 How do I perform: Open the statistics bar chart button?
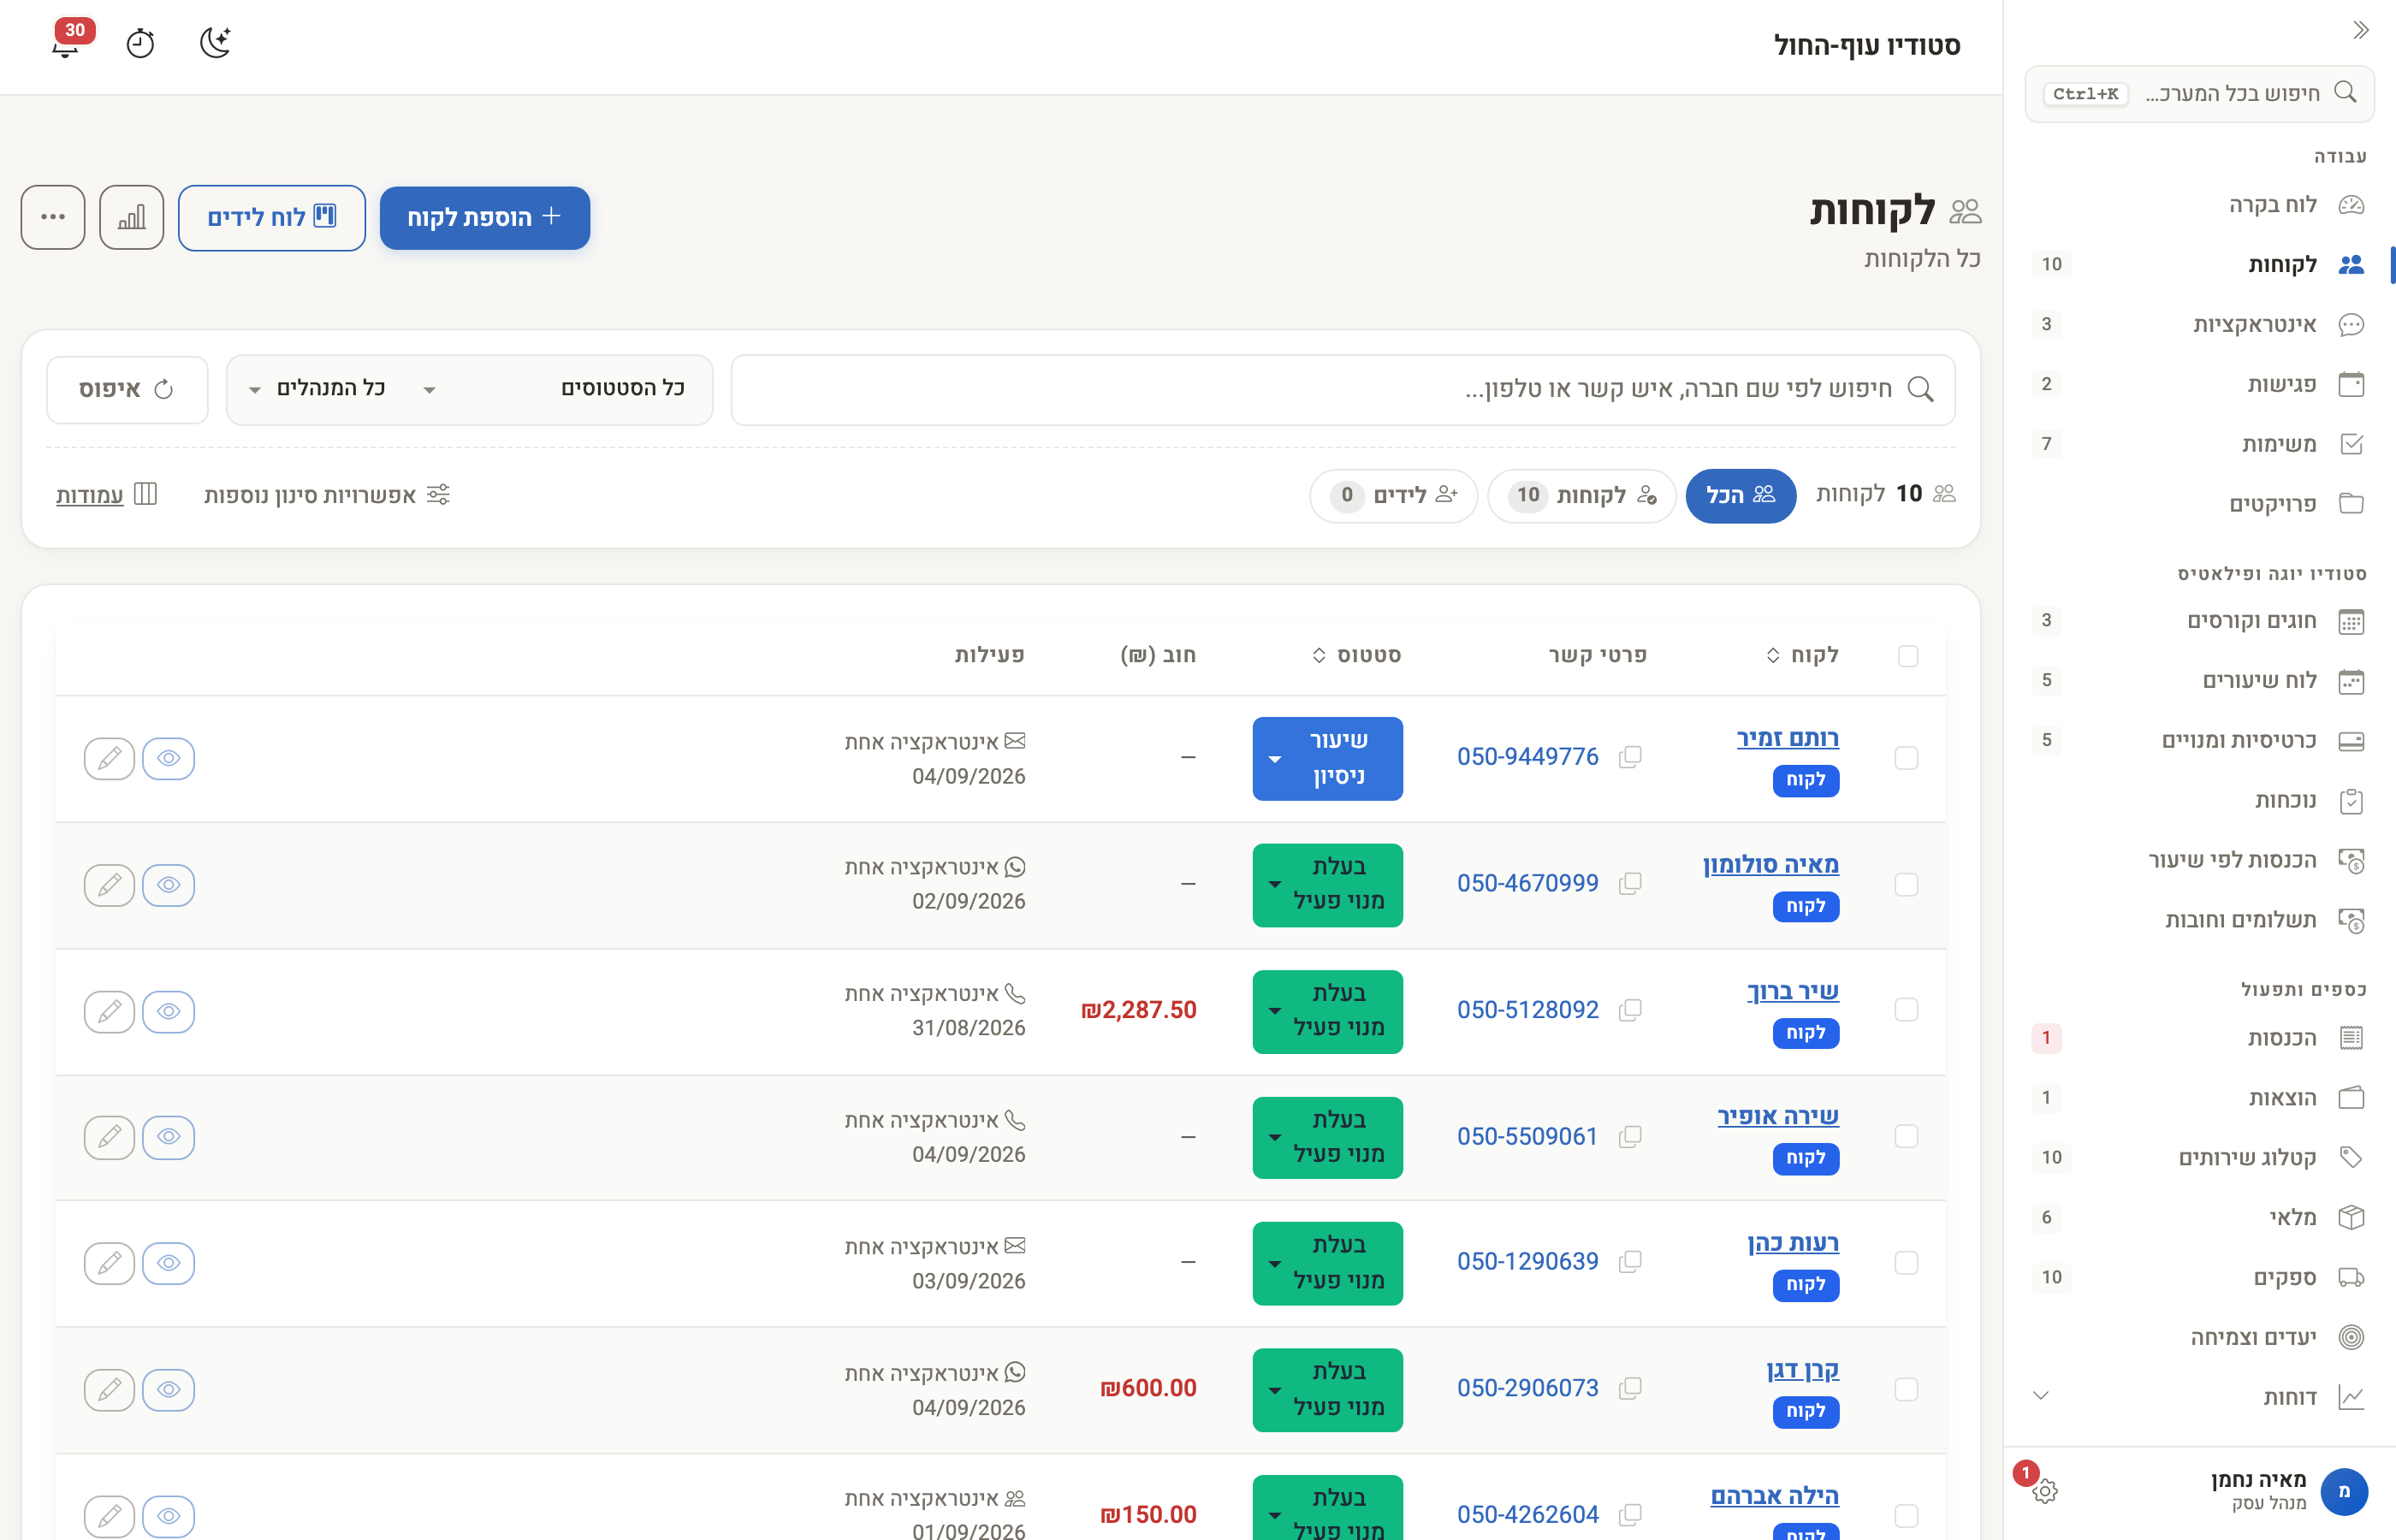[132, 217]
